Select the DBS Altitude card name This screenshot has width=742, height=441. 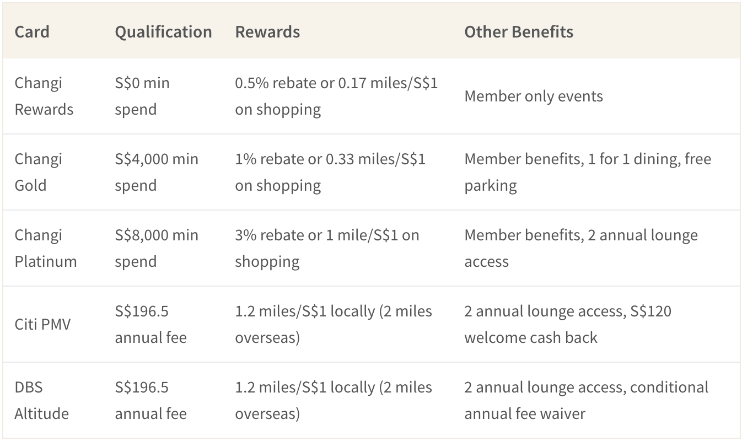42,400
